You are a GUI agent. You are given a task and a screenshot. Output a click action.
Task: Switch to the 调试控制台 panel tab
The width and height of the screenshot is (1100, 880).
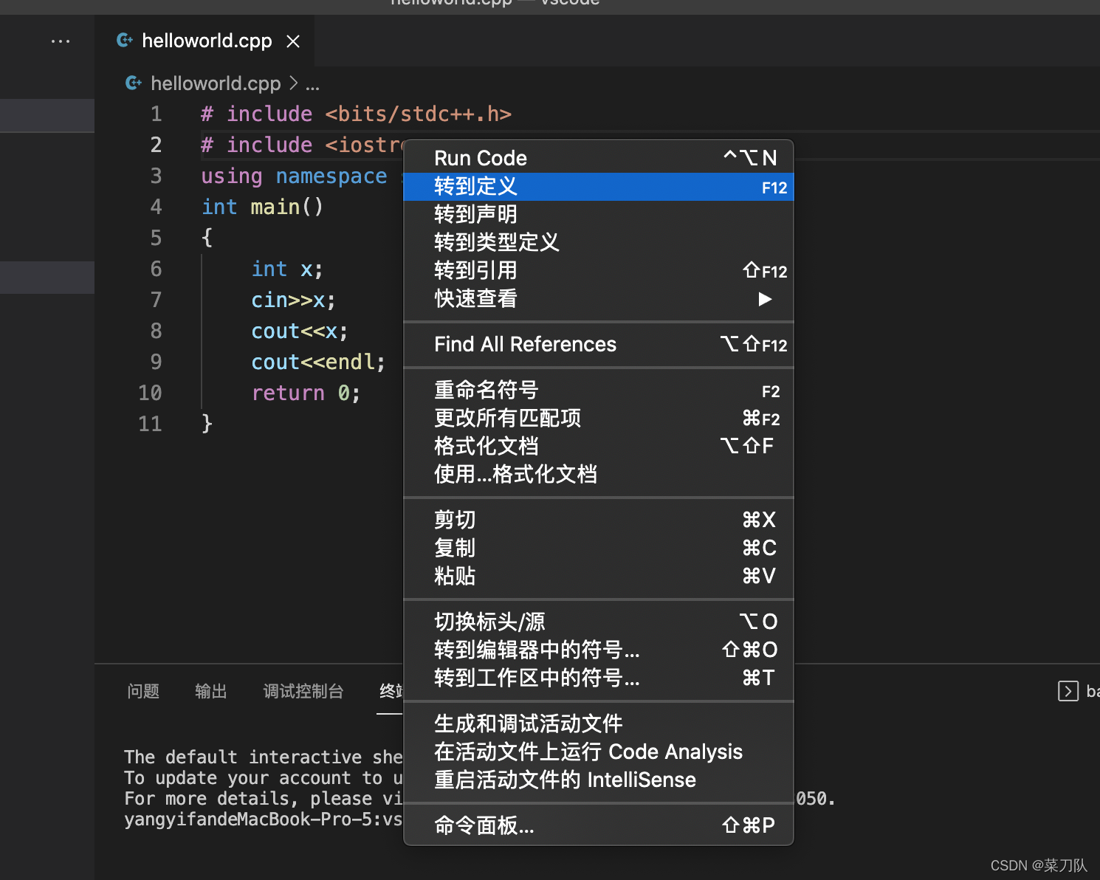(x=303, y=691)
